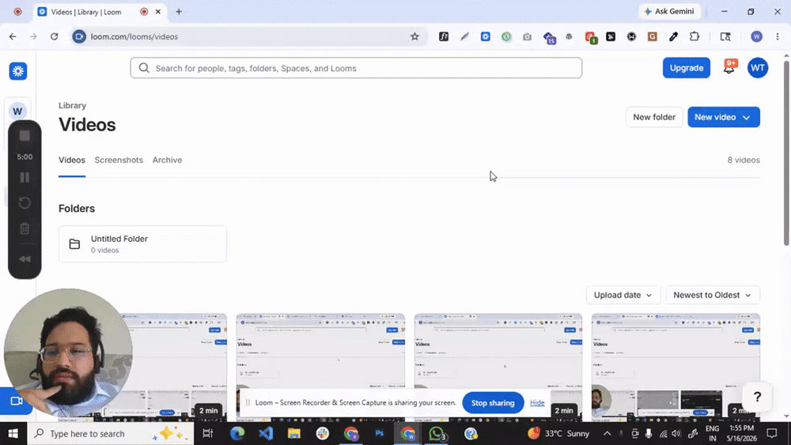Open the notifications bell with 9+ badge
Viewport: 791px width, 445px height.
coord(729,67)
